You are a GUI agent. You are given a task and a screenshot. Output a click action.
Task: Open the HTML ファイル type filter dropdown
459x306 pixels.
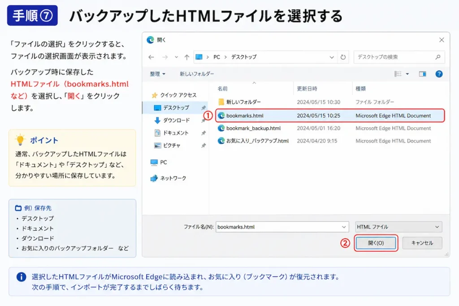[398, 227]
